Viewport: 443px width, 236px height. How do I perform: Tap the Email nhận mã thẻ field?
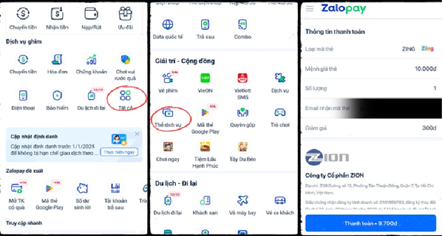pos(371,108)
